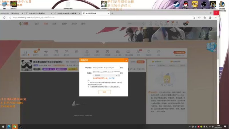Open the WeGame desktop shortcut
229x129 pixels.
pyautogui.click(x=213, y=5)
